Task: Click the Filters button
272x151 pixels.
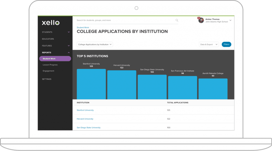Action: (226, 44)
